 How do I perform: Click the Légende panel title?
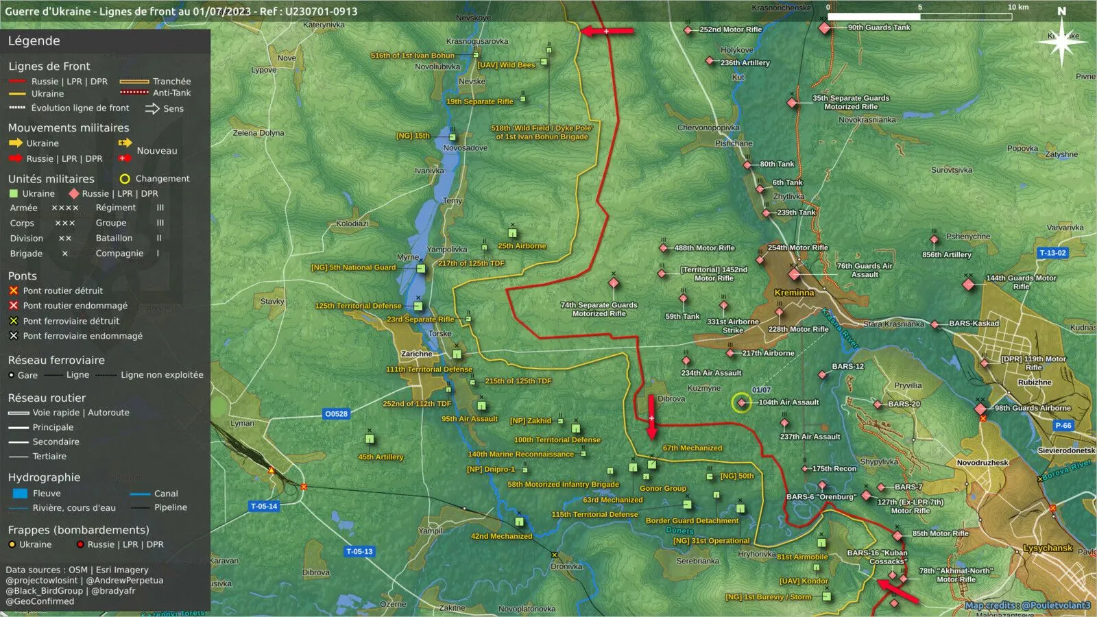(x=34, y=41)
